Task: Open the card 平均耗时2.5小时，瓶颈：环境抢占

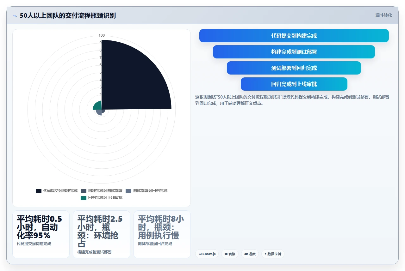Action: tap(102, 234)
